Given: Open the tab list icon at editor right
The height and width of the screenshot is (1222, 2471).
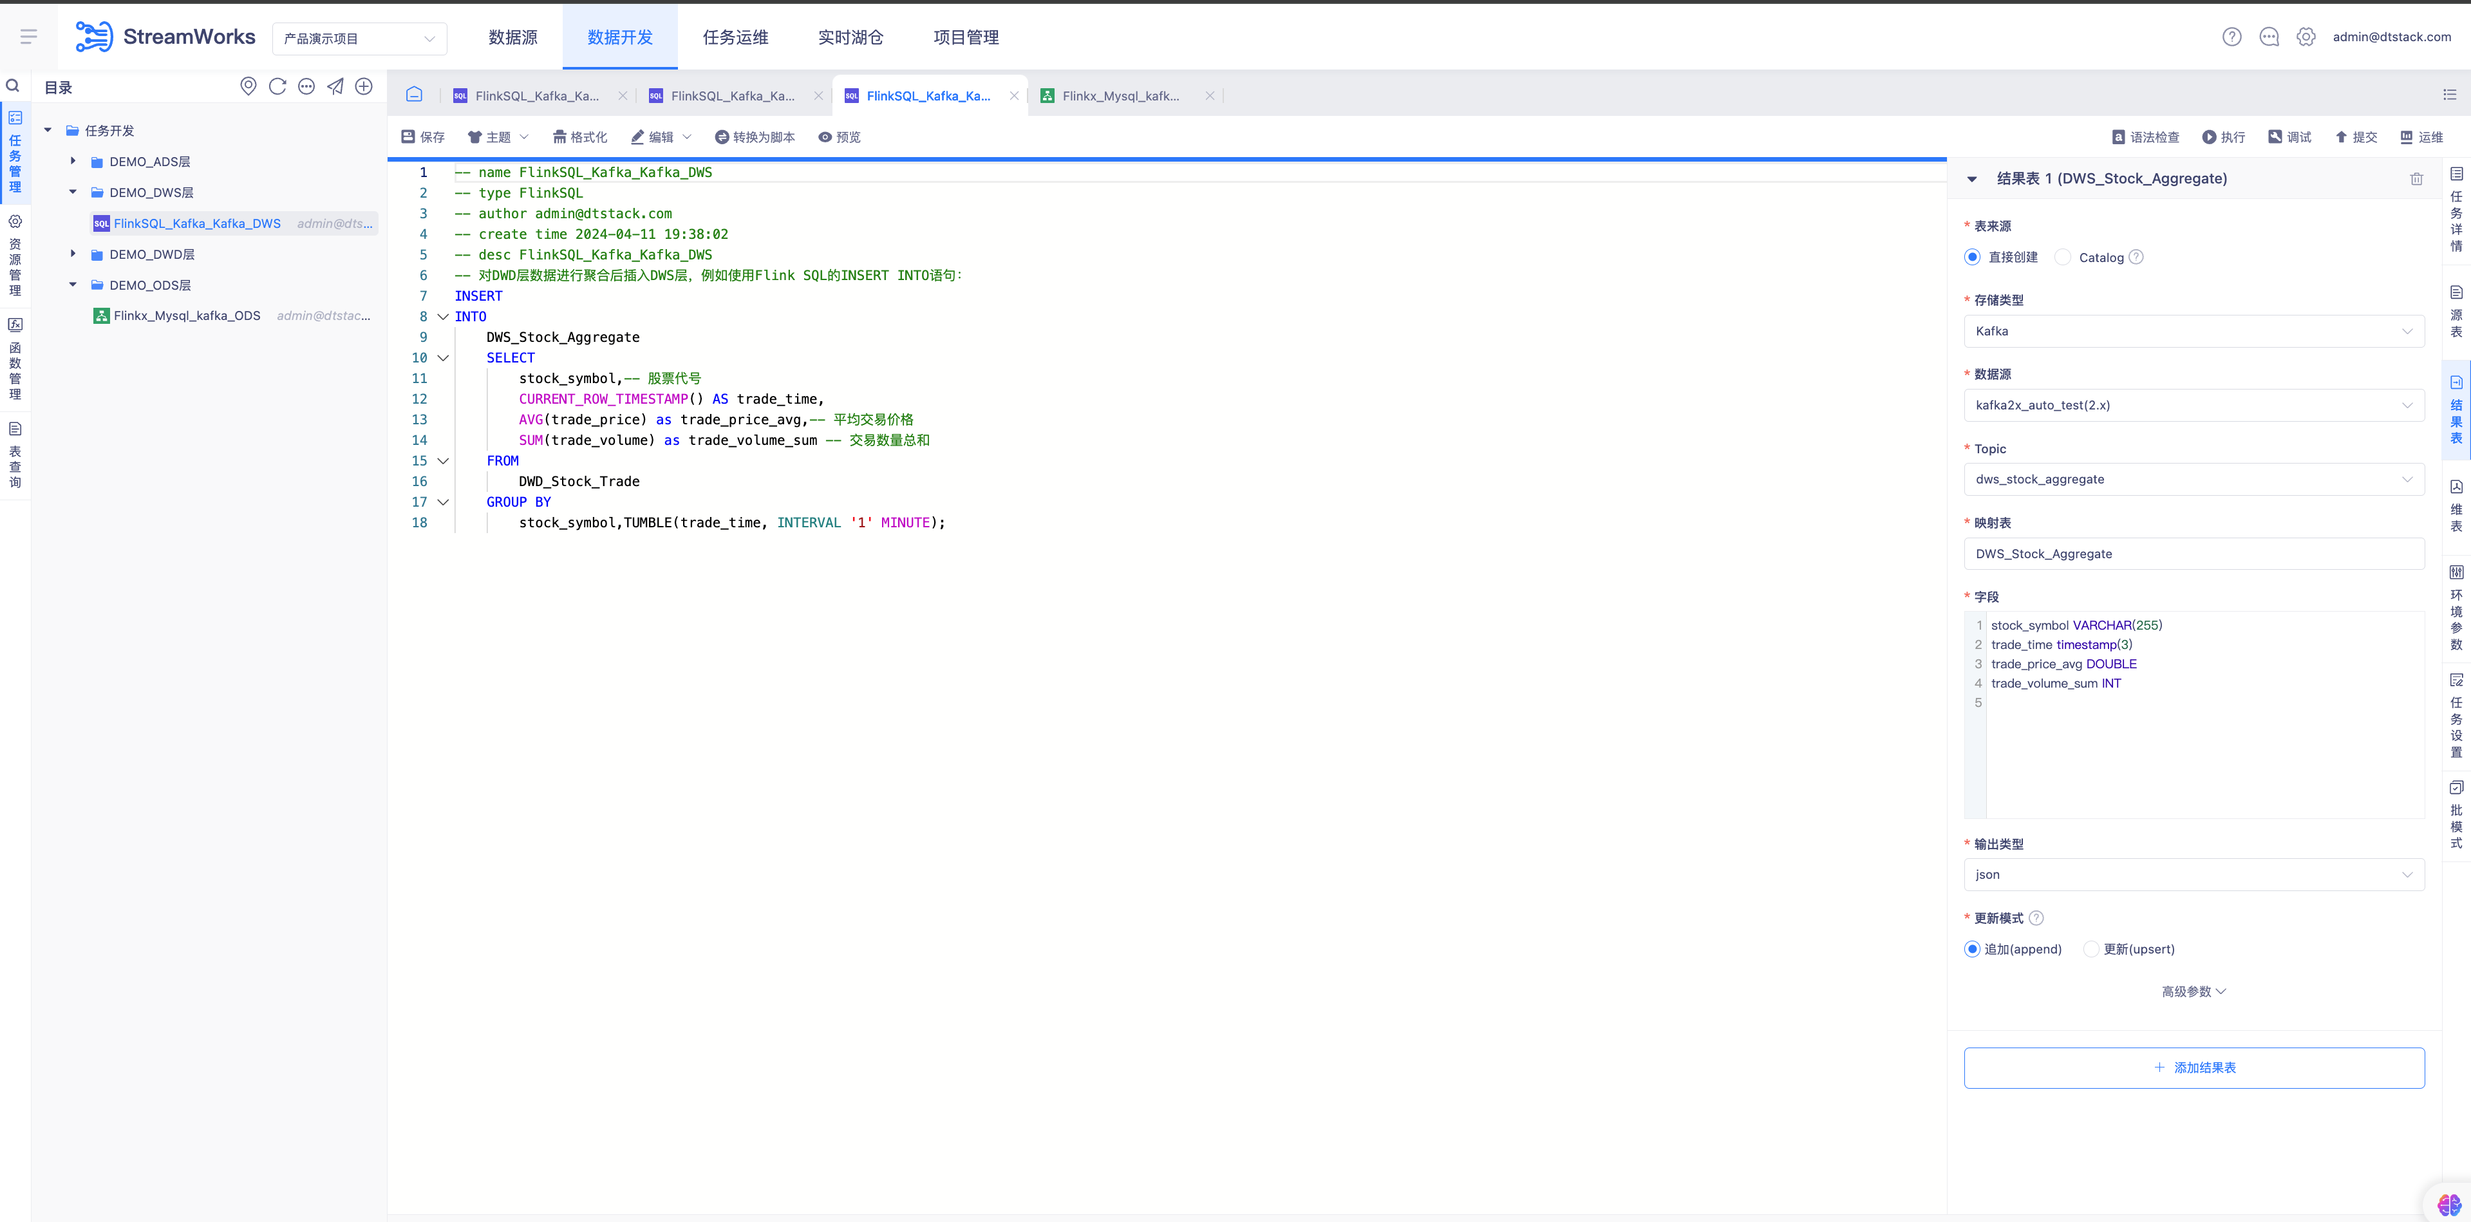Looking at the screenshot, I should click(x=2449, y=94).
